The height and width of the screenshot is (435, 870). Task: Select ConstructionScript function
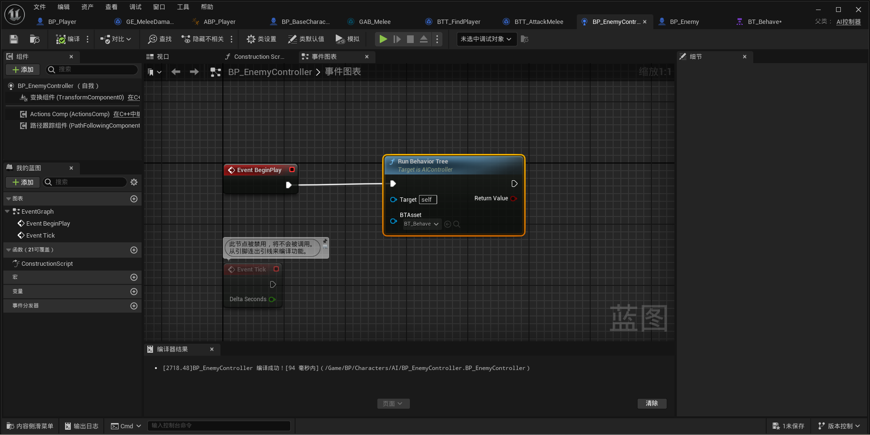(47, 264)
